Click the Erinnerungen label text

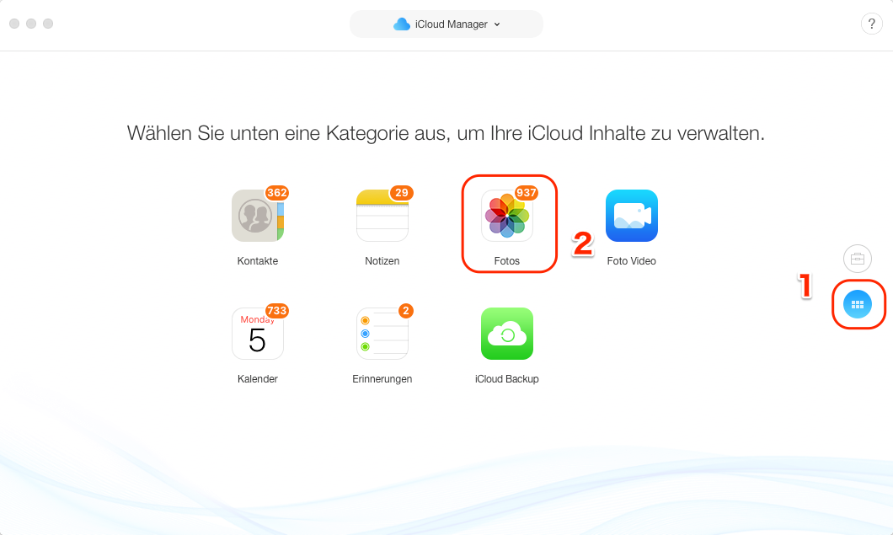click(382, 378)
